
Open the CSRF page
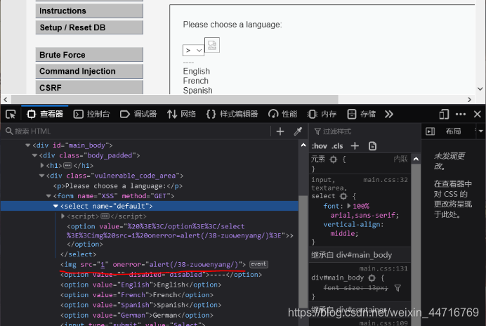coord(89,87)
